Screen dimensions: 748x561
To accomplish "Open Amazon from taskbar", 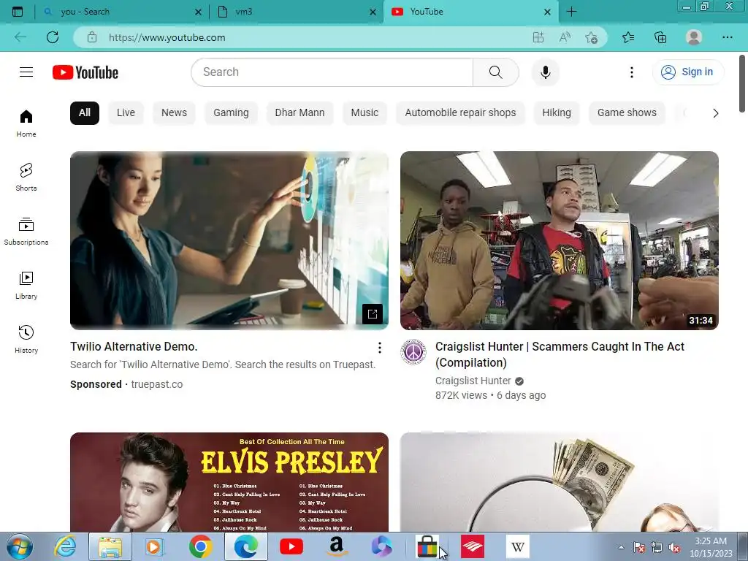I will click(x=336, y=546).
